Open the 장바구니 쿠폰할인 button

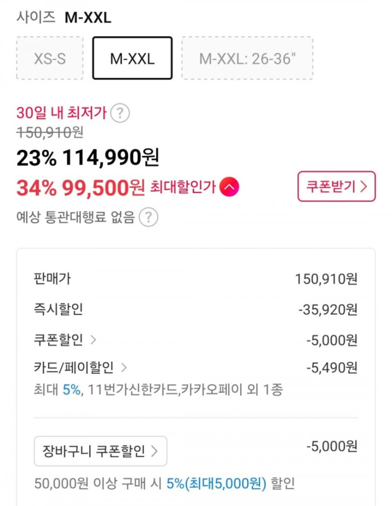click(x=100, y=452)
